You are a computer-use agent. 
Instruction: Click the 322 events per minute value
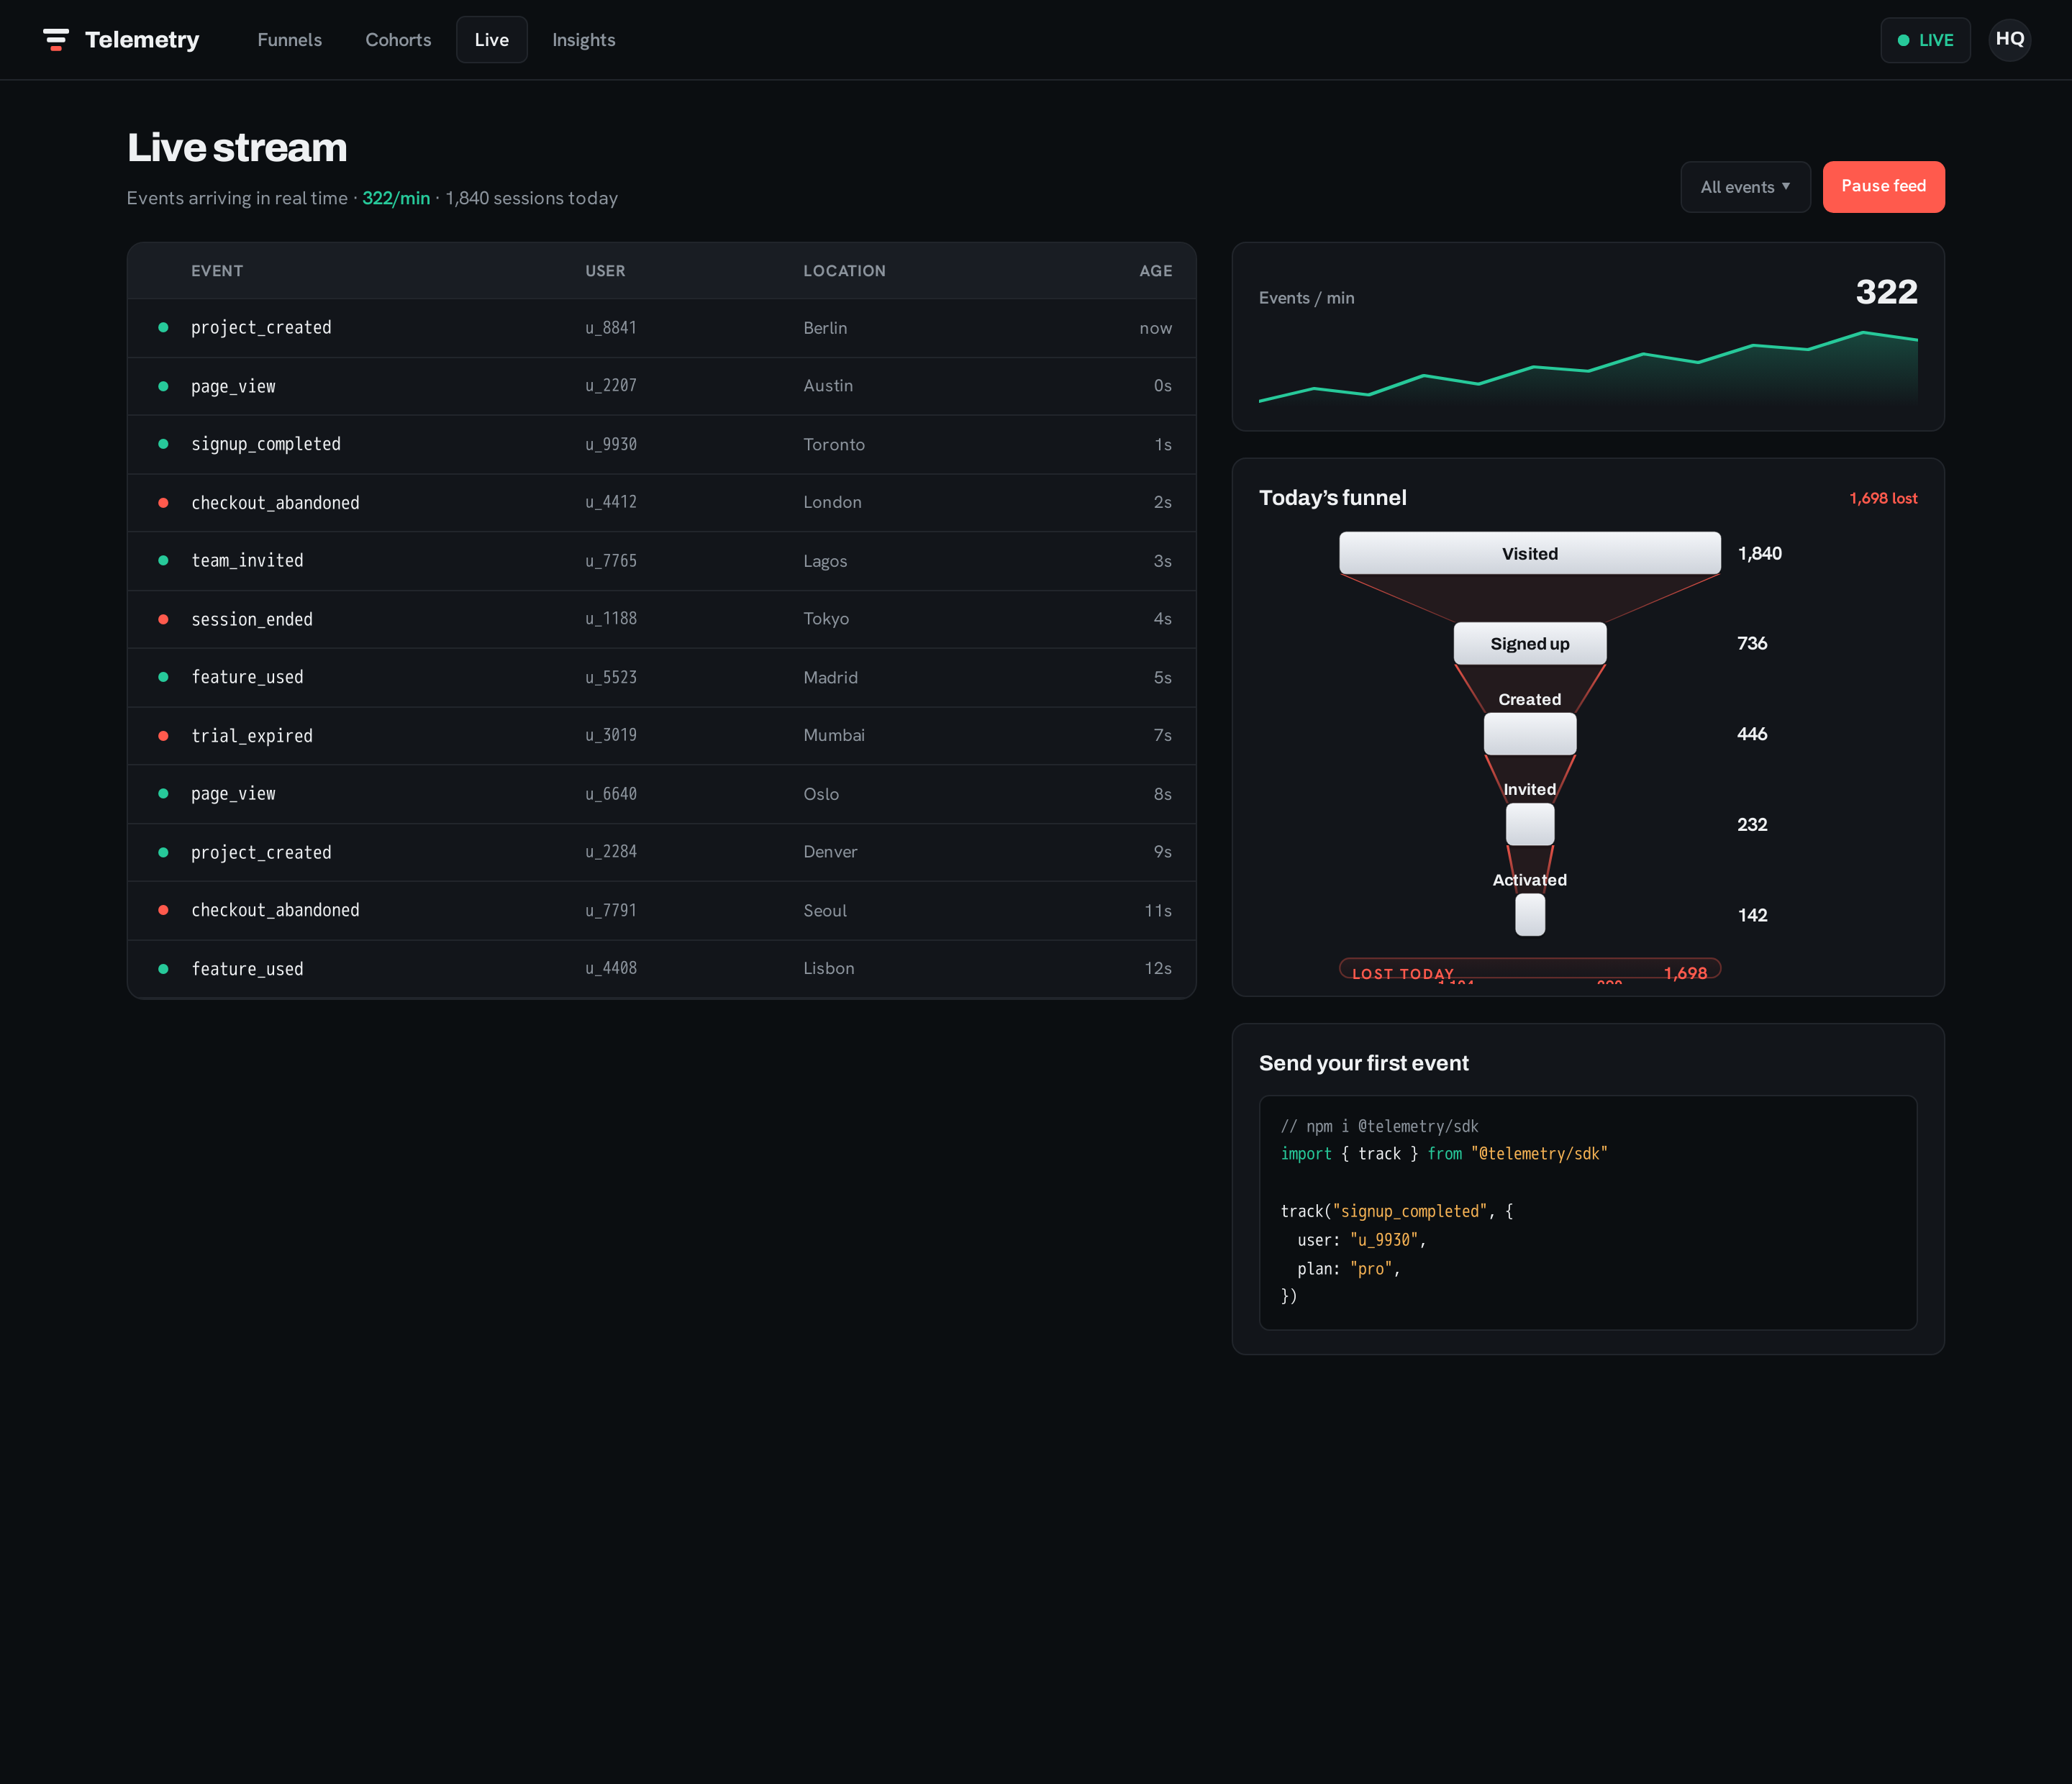[x=1886, y=292]
